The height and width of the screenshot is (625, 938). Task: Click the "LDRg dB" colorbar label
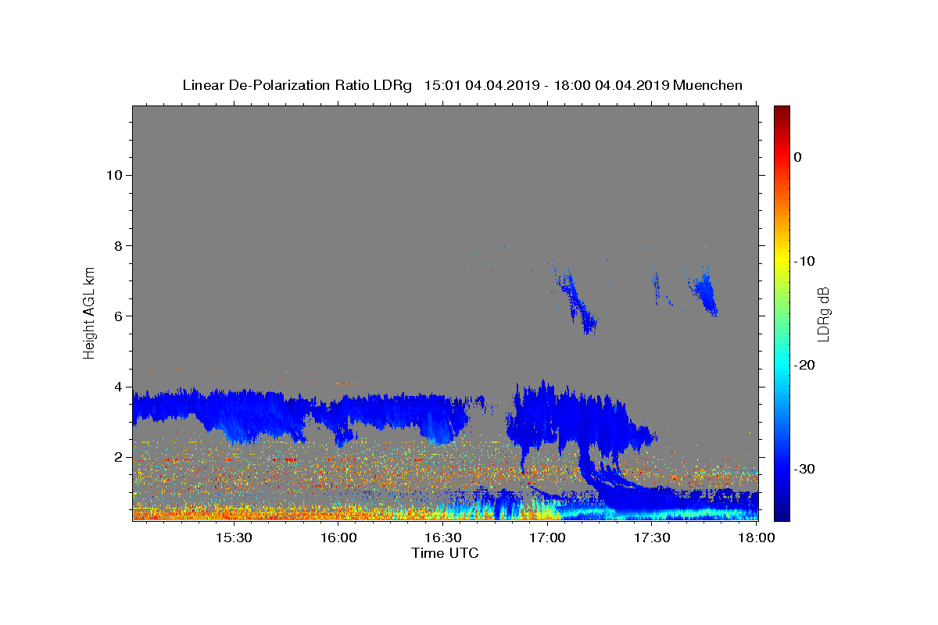[822, 314]
